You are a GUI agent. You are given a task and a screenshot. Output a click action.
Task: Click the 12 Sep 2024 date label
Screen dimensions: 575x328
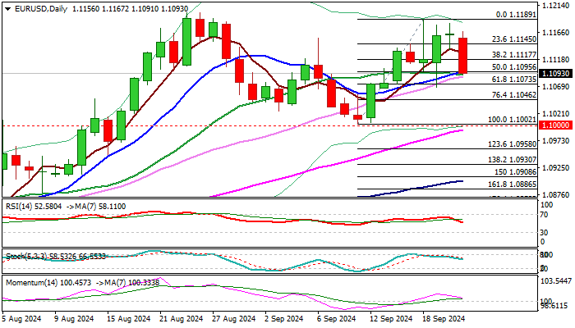coord(391,319)
